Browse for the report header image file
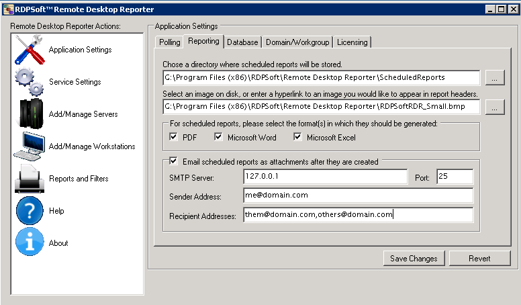Viewport: 521px width, 305px height. tap(495, 107)
